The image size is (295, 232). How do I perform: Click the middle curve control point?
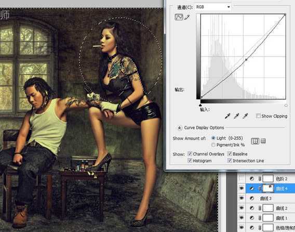pyautogui.click(x=246, y=59)
